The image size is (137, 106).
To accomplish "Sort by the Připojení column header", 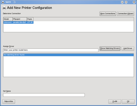I will click(x=20, y=19).
